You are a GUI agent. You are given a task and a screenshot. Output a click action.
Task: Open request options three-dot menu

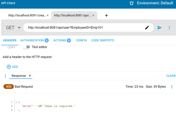169,27
